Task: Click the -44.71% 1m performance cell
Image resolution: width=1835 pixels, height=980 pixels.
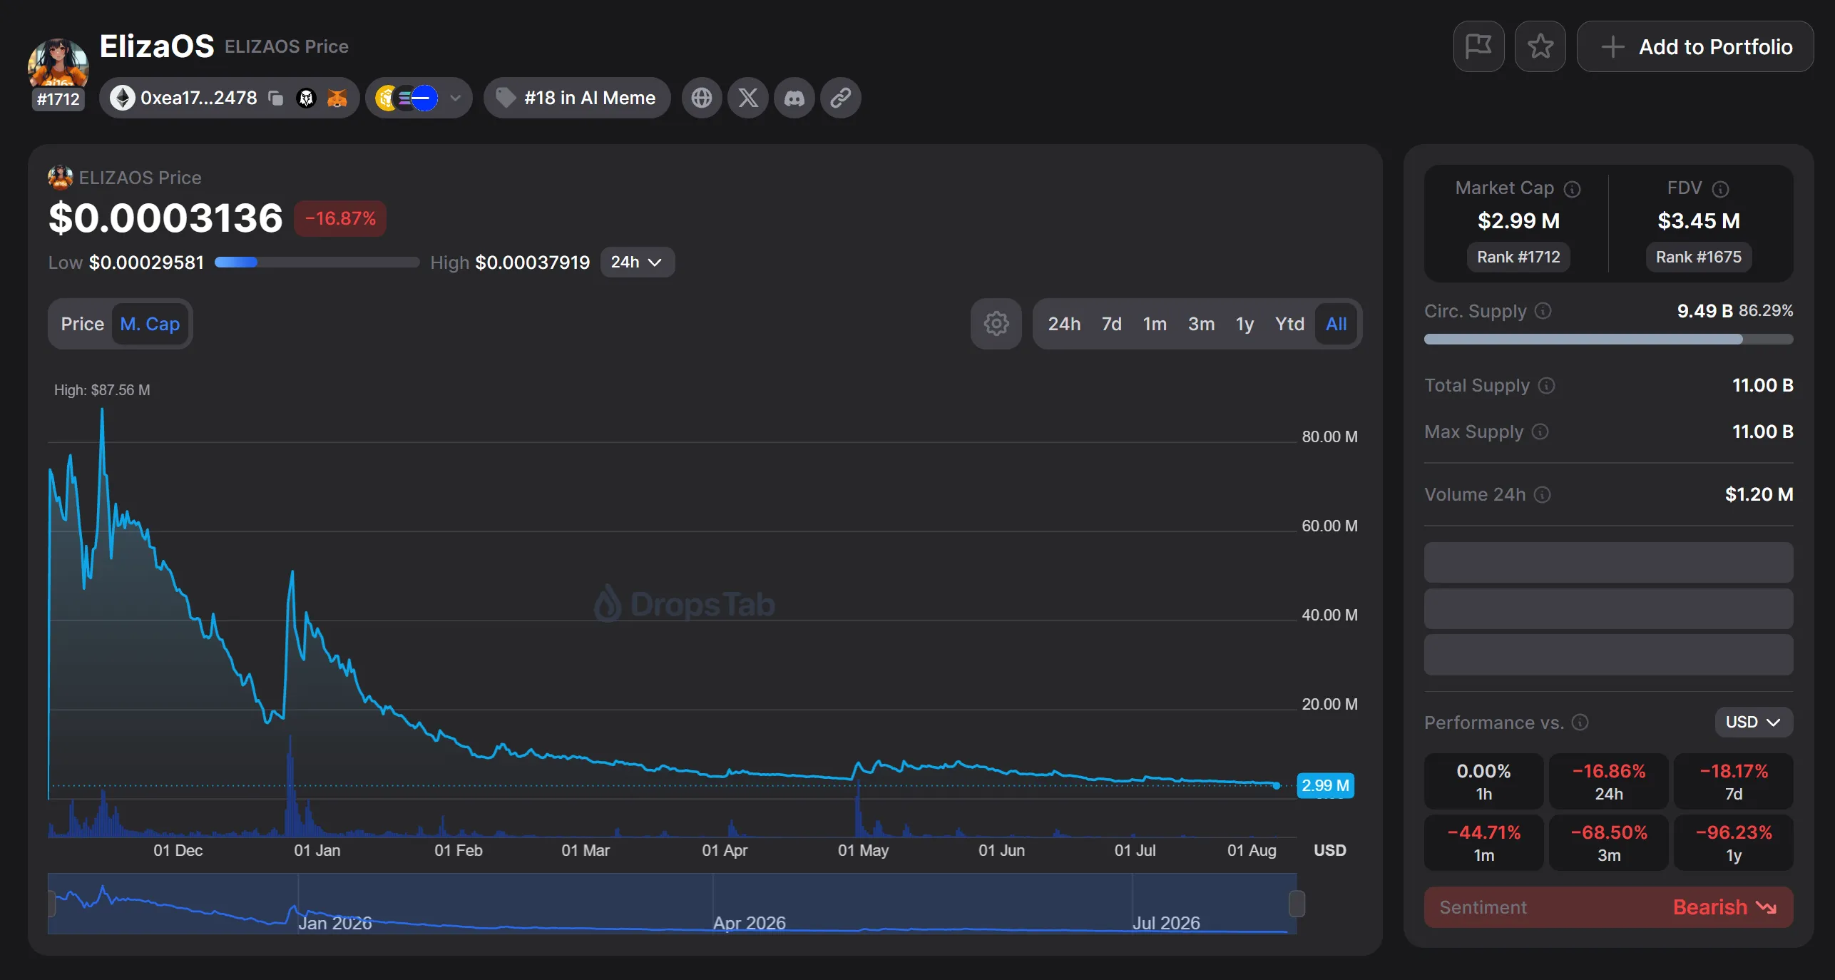Action: pos(1484,842)
